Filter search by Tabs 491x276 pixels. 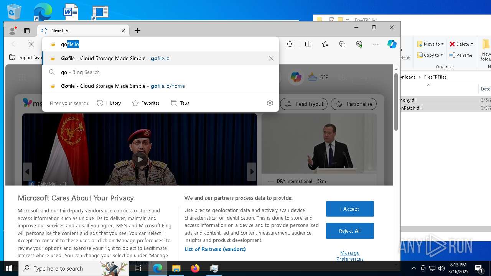point(180,103)
